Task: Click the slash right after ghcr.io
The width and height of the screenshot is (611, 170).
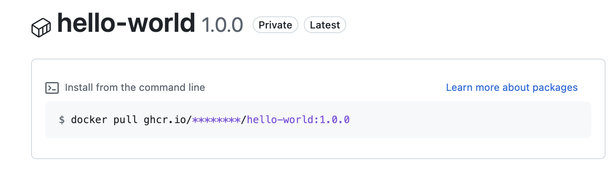Action: coord(190,120)
